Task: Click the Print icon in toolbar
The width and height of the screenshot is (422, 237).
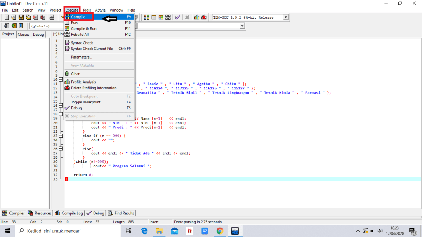Action: [52, 17]
